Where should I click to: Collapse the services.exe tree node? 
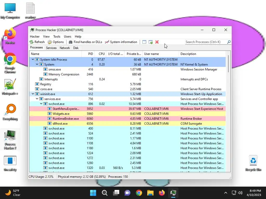click(37, 99)
